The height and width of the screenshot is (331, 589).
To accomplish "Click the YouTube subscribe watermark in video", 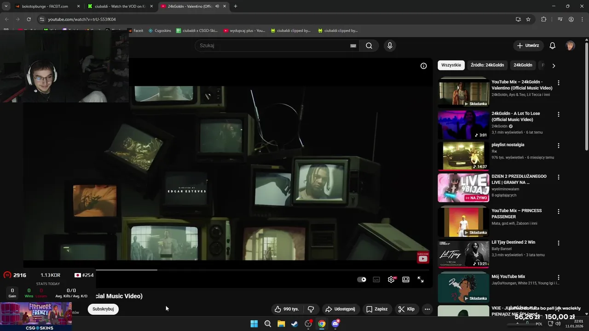I will (x=423, y=258).
